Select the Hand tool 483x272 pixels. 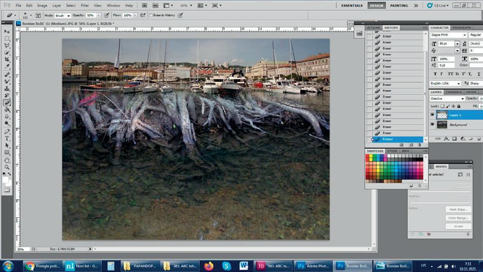point(7,161)
